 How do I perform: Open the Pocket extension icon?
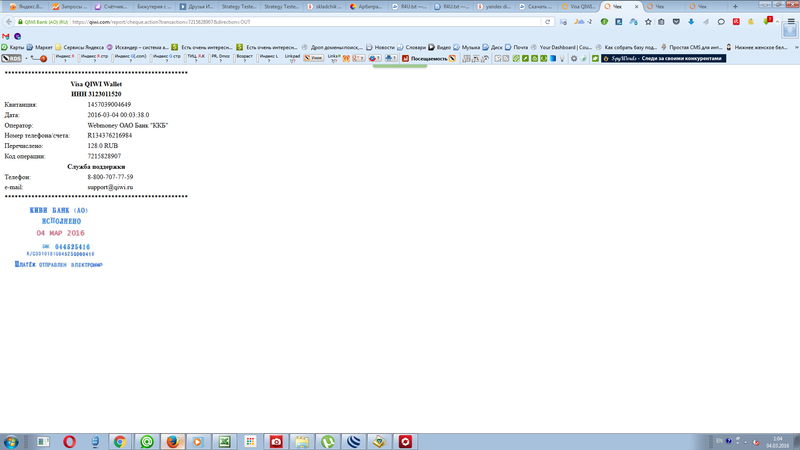tap(676, 22)
